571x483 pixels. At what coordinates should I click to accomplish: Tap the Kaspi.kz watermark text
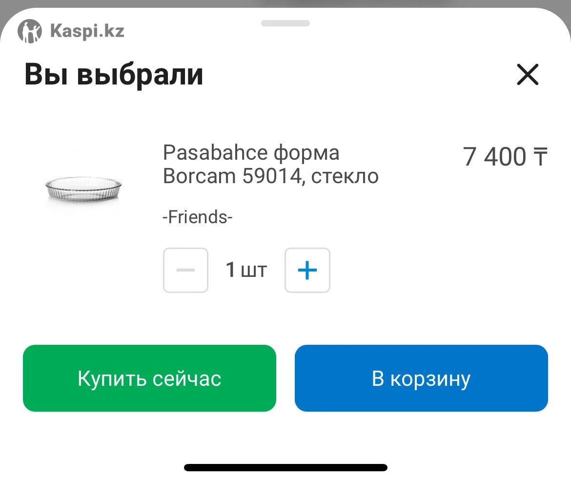[87, 31]
